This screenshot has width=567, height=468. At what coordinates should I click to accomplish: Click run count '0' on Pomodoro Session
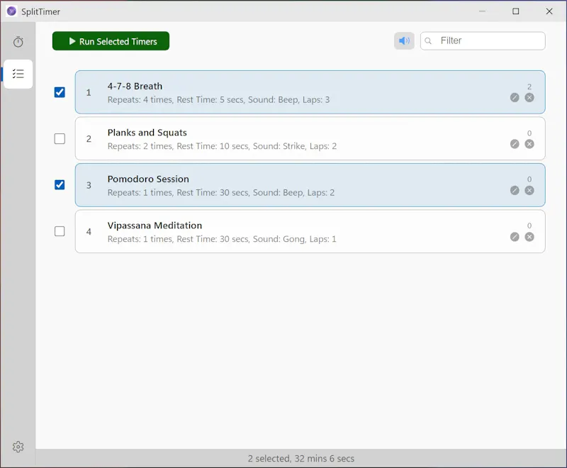click(x=529, y=179)
